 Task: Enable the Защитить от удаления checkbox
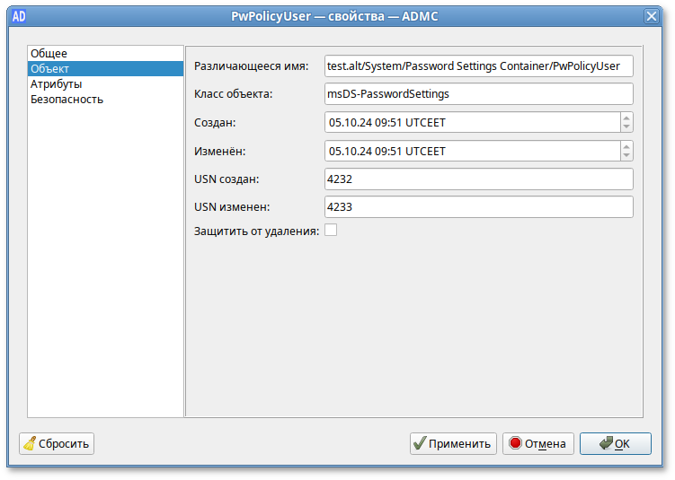331,231
